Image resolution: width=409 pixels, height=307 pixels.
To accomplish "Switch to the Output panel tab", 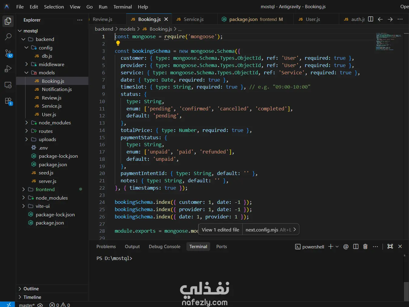I will click(x=132, y=247).
